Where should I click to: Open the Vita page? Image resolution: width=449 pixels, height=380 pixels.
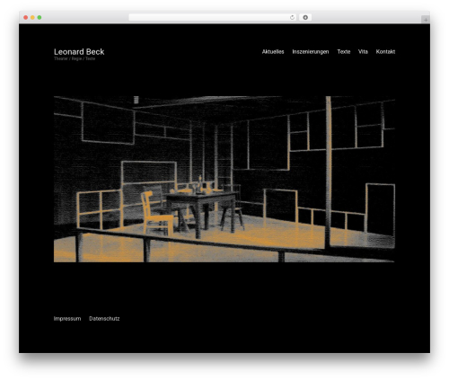[363, 52]
